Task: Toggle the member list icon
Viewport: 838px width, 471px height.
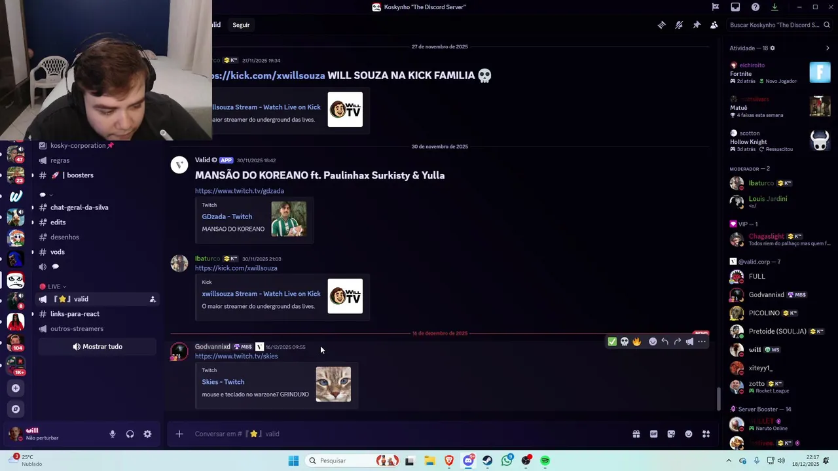Action: 714,25
